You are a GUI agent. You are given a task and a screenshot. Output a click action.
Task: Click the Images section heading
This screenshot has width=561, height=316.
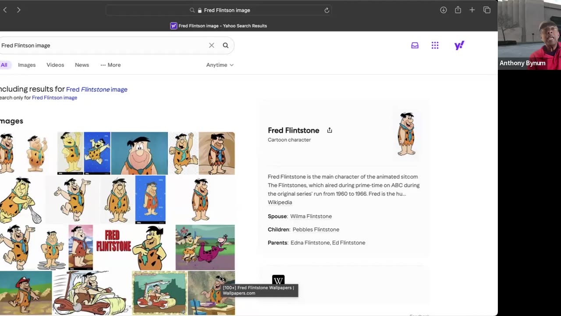(11, 121)
